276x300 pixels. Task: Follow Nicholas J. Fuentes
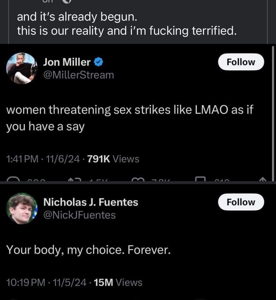241,202
